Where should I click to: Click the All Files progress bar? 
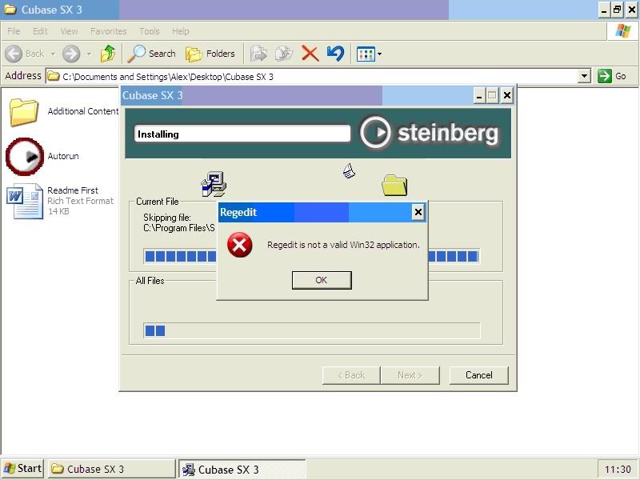coord(312,330)
